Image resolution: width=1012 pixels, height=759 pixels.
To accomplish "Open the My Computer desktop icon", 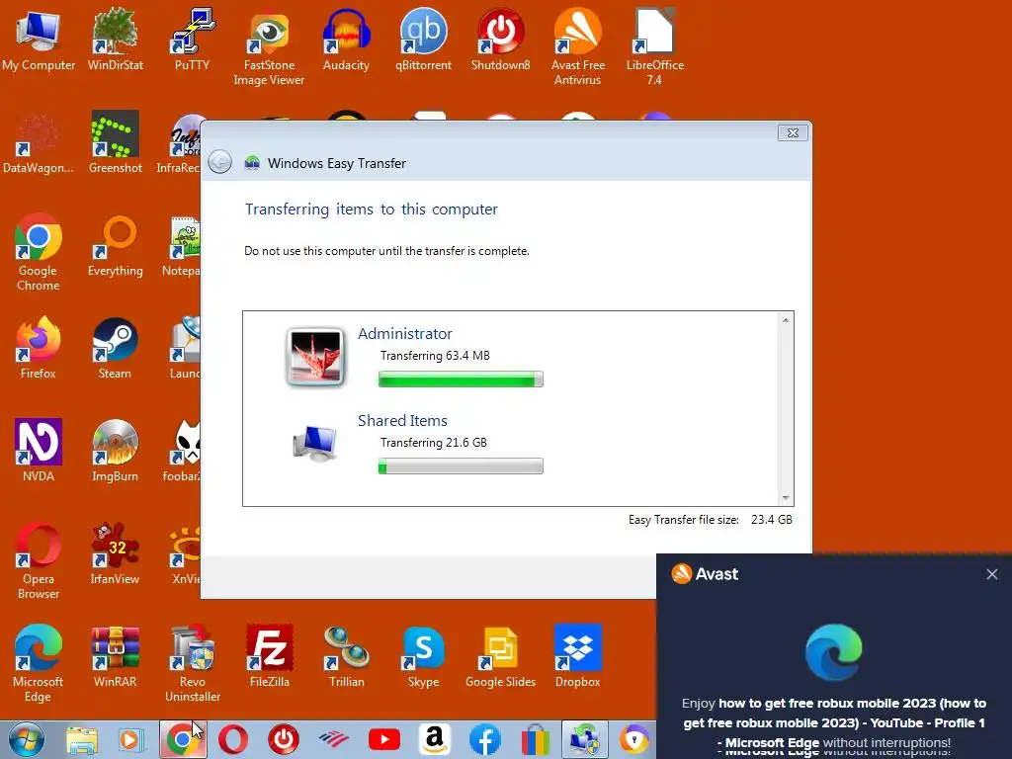I will tap(39, 40).
